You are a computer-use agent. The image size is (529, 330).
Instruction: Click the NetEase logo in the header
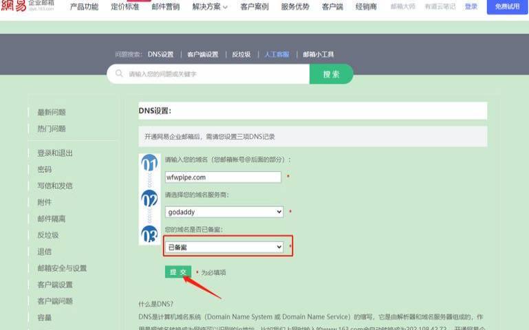click(28, 5)
